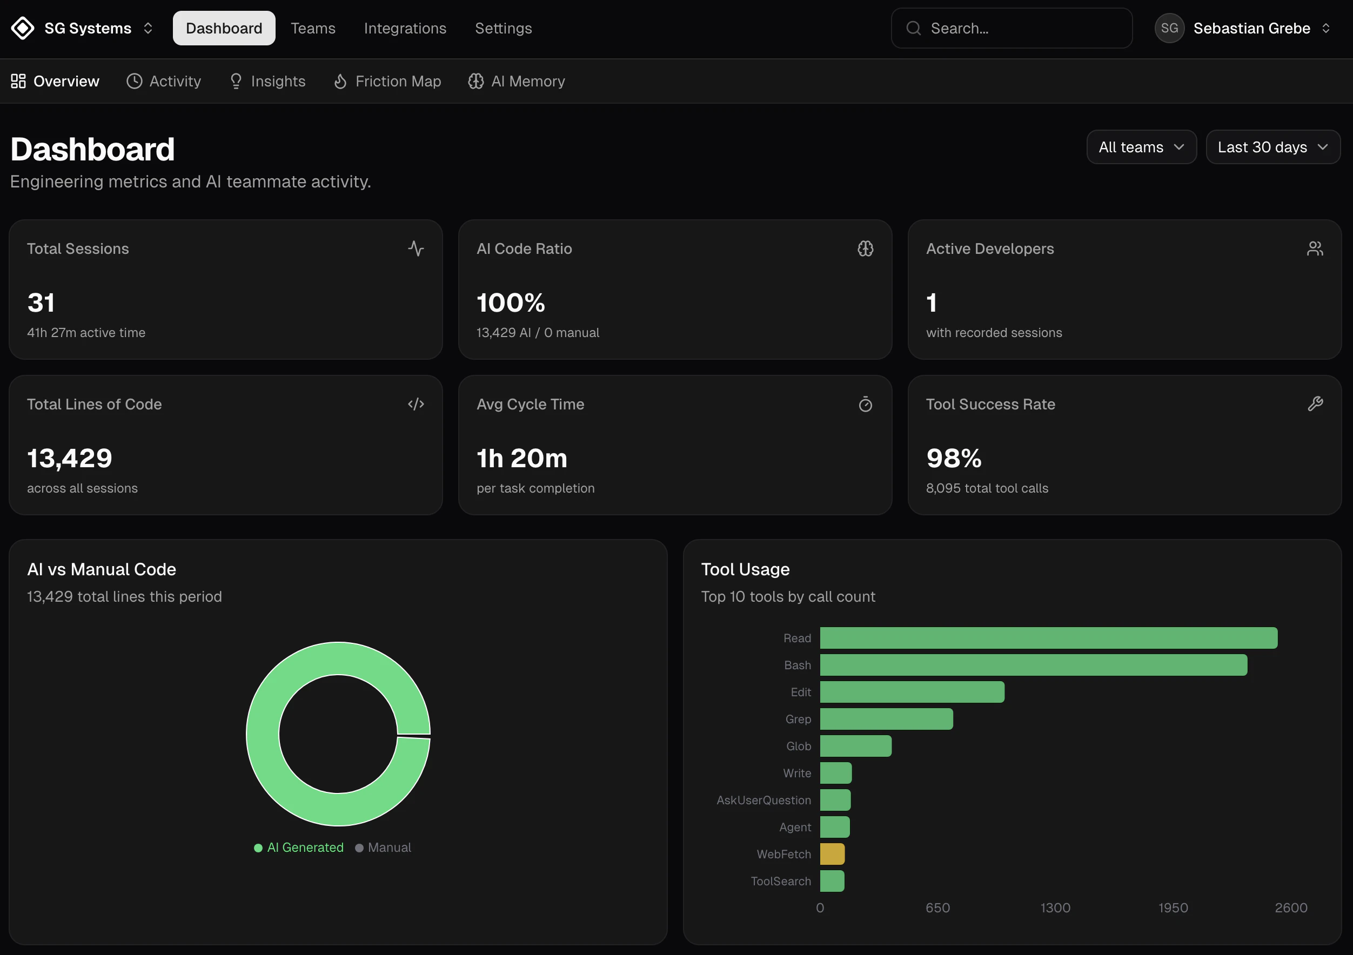Click the pulse icon on Total Sessions card
The width and height of the screenshot is (1353, 955).
coord(416,248)
